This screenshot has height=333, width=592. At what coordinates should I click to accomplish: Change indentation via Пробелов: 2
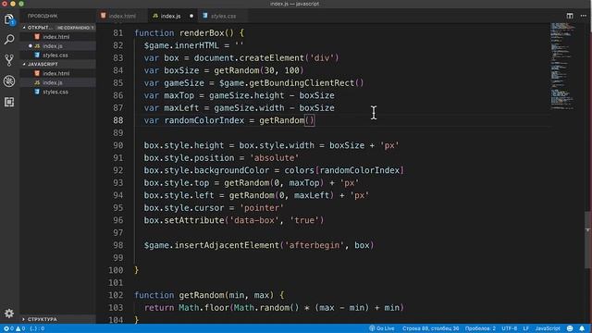pyautogui.click(x=480, y=328)
